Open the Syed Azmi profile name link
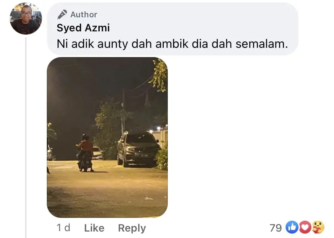The image size is (334, 238). click(x=83, y=28)
